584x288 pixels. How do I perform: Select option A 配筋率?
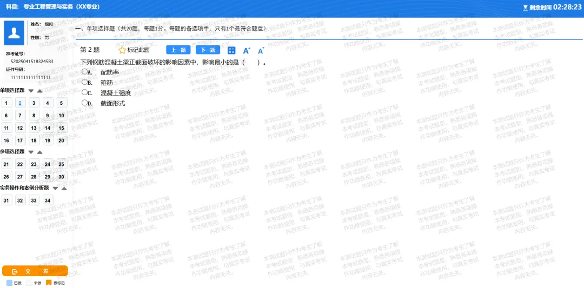click(x=84, y=71)
